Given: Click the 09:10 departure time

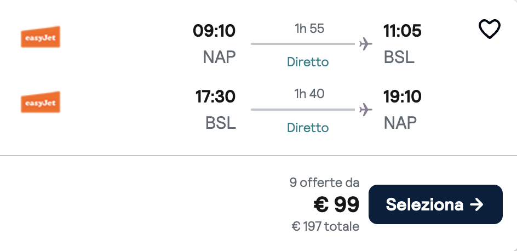Looking at the screenshot, I should click(x=214, y=31).
